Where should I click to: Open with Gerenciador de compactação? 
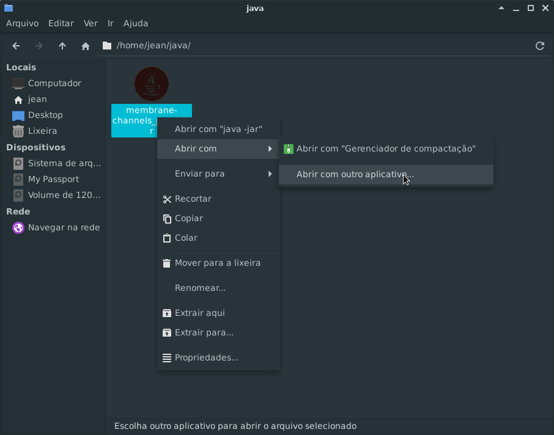pos(385,148)
